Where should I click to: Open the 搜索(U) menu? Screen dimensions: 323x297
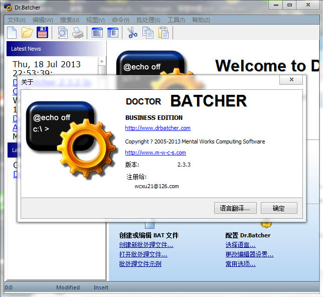point(69,20)
